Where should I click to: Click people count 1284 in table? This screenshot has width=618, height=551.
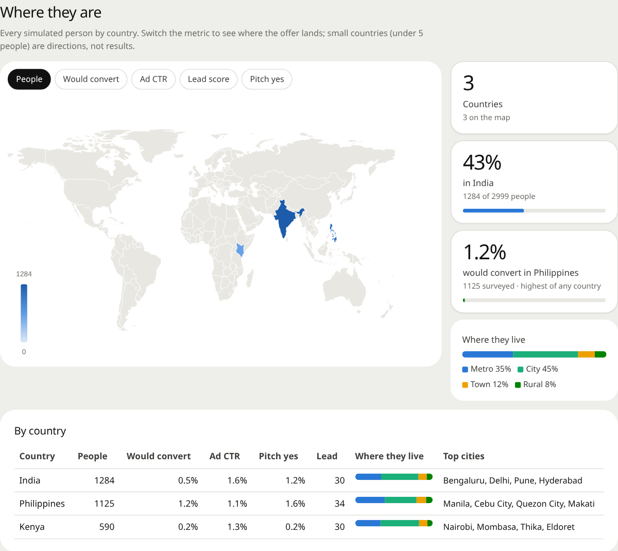(104, 480)
